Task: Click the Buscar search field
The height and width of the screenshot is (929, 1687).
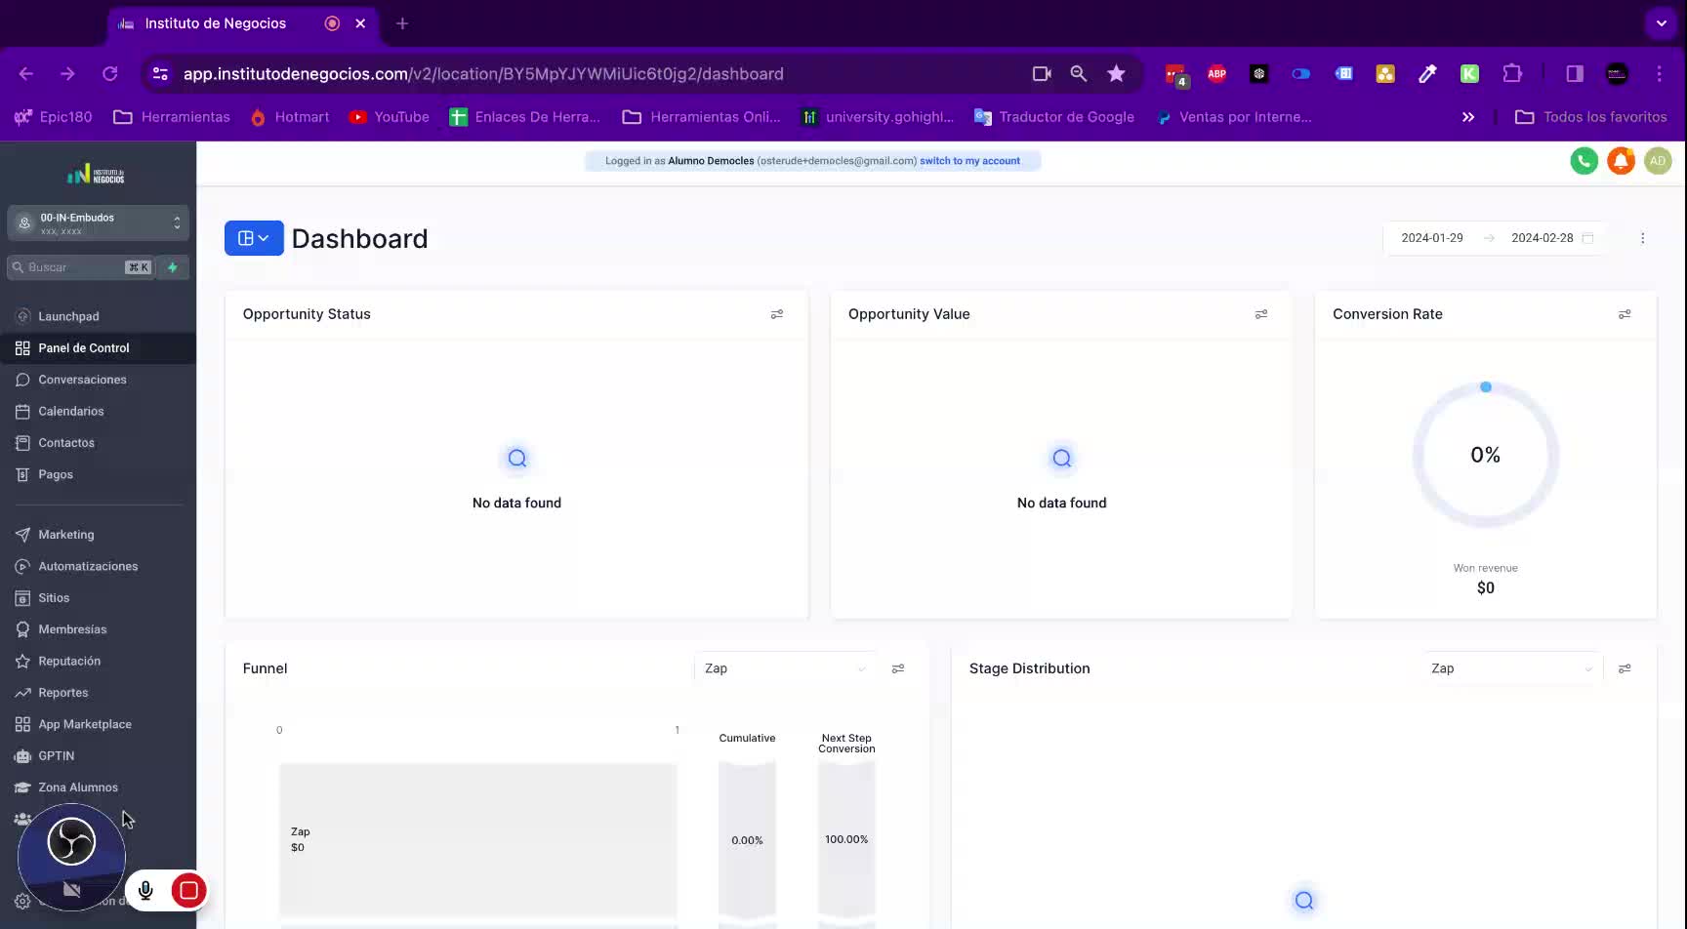Action: point(81,267)
